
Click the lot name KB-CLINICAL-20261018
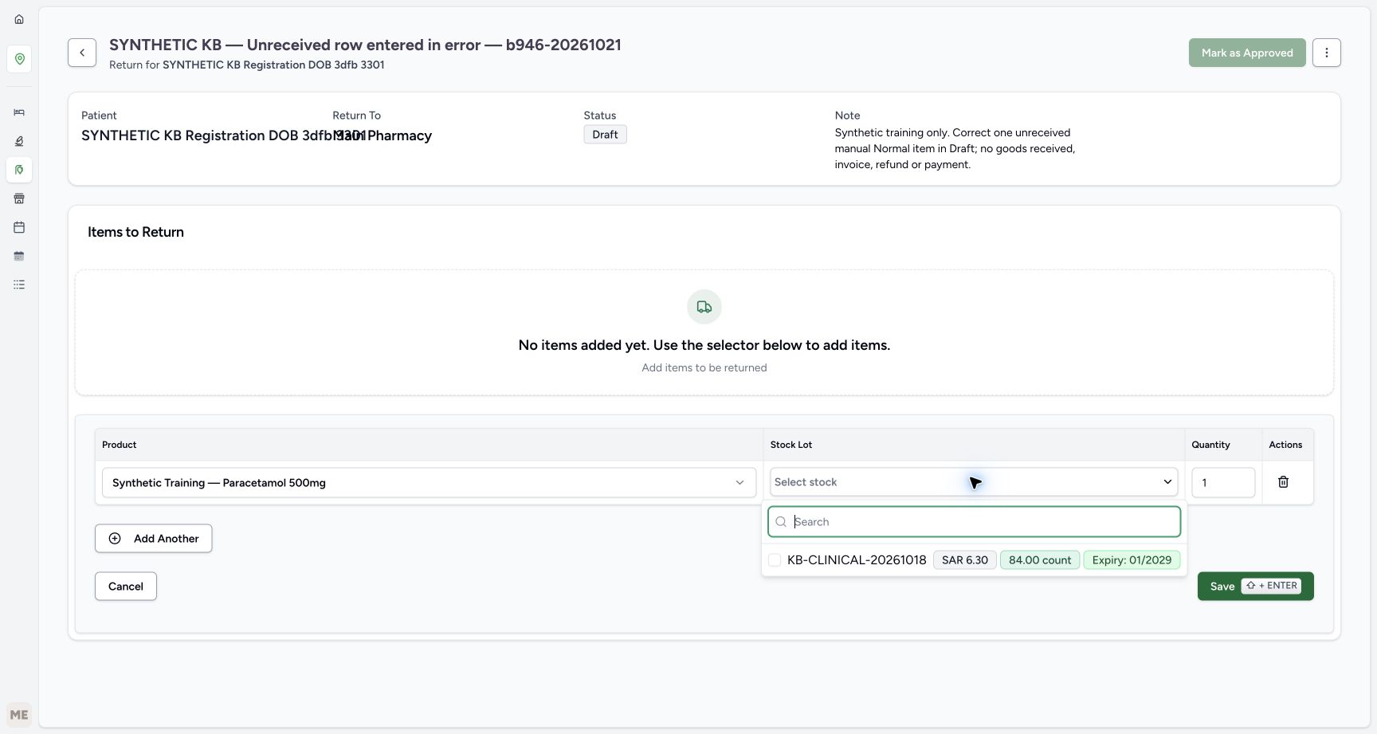(857, 560)
